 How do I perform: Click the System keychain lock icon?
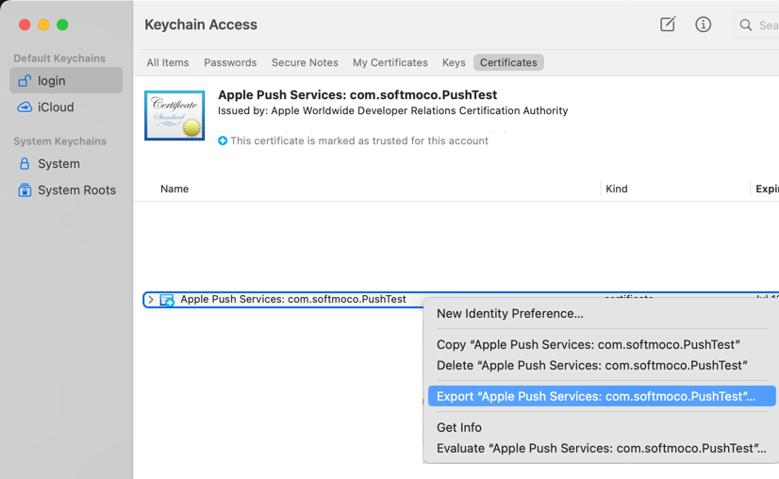[25, 164]
